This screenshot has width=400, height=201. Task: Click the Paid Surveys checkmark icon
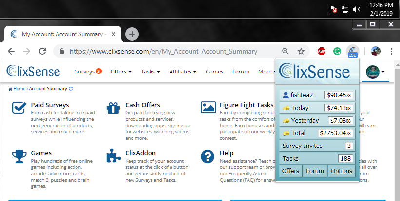[x=19, y=108]
